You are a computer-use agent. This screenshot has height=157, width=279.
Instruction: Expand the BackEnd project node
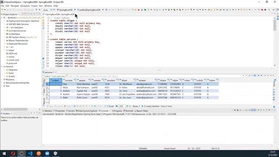tap(2, 18)
